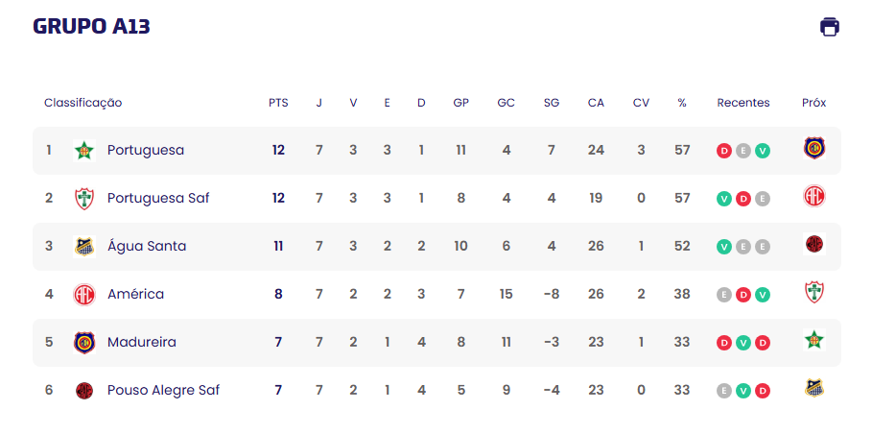872x434 pixels.
Task: Select Portuguesa's red D recent result badge
Action: coord(724,151)
